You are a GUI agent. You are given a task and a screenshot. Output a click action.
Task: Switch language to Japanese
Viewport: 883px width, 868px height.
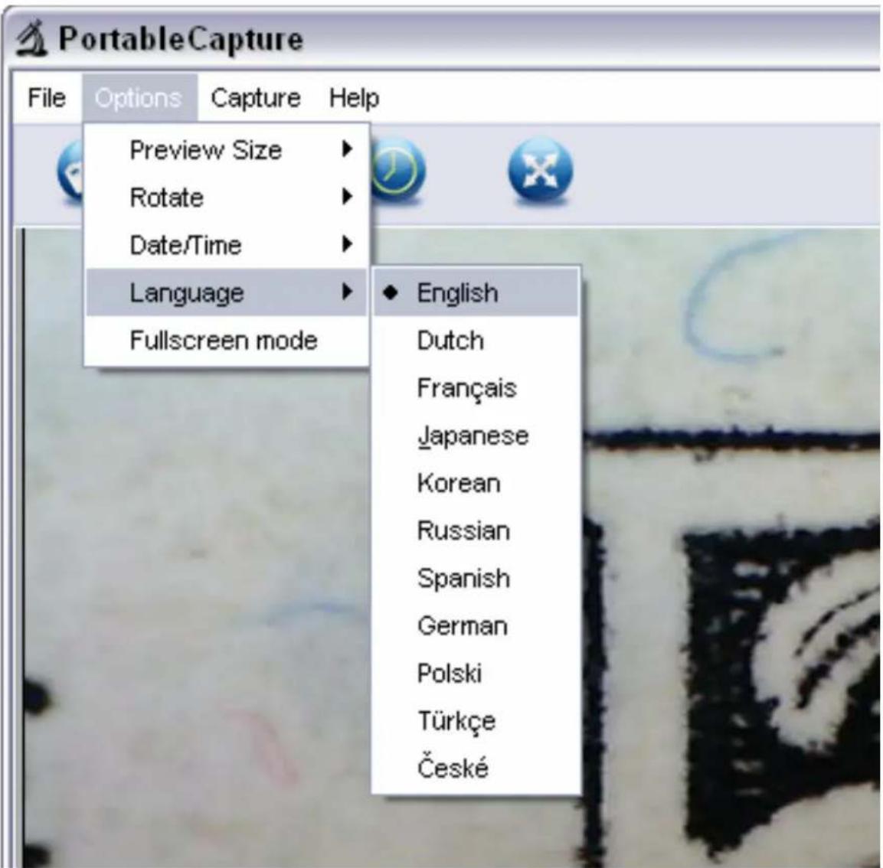click(x=476, y=435)
